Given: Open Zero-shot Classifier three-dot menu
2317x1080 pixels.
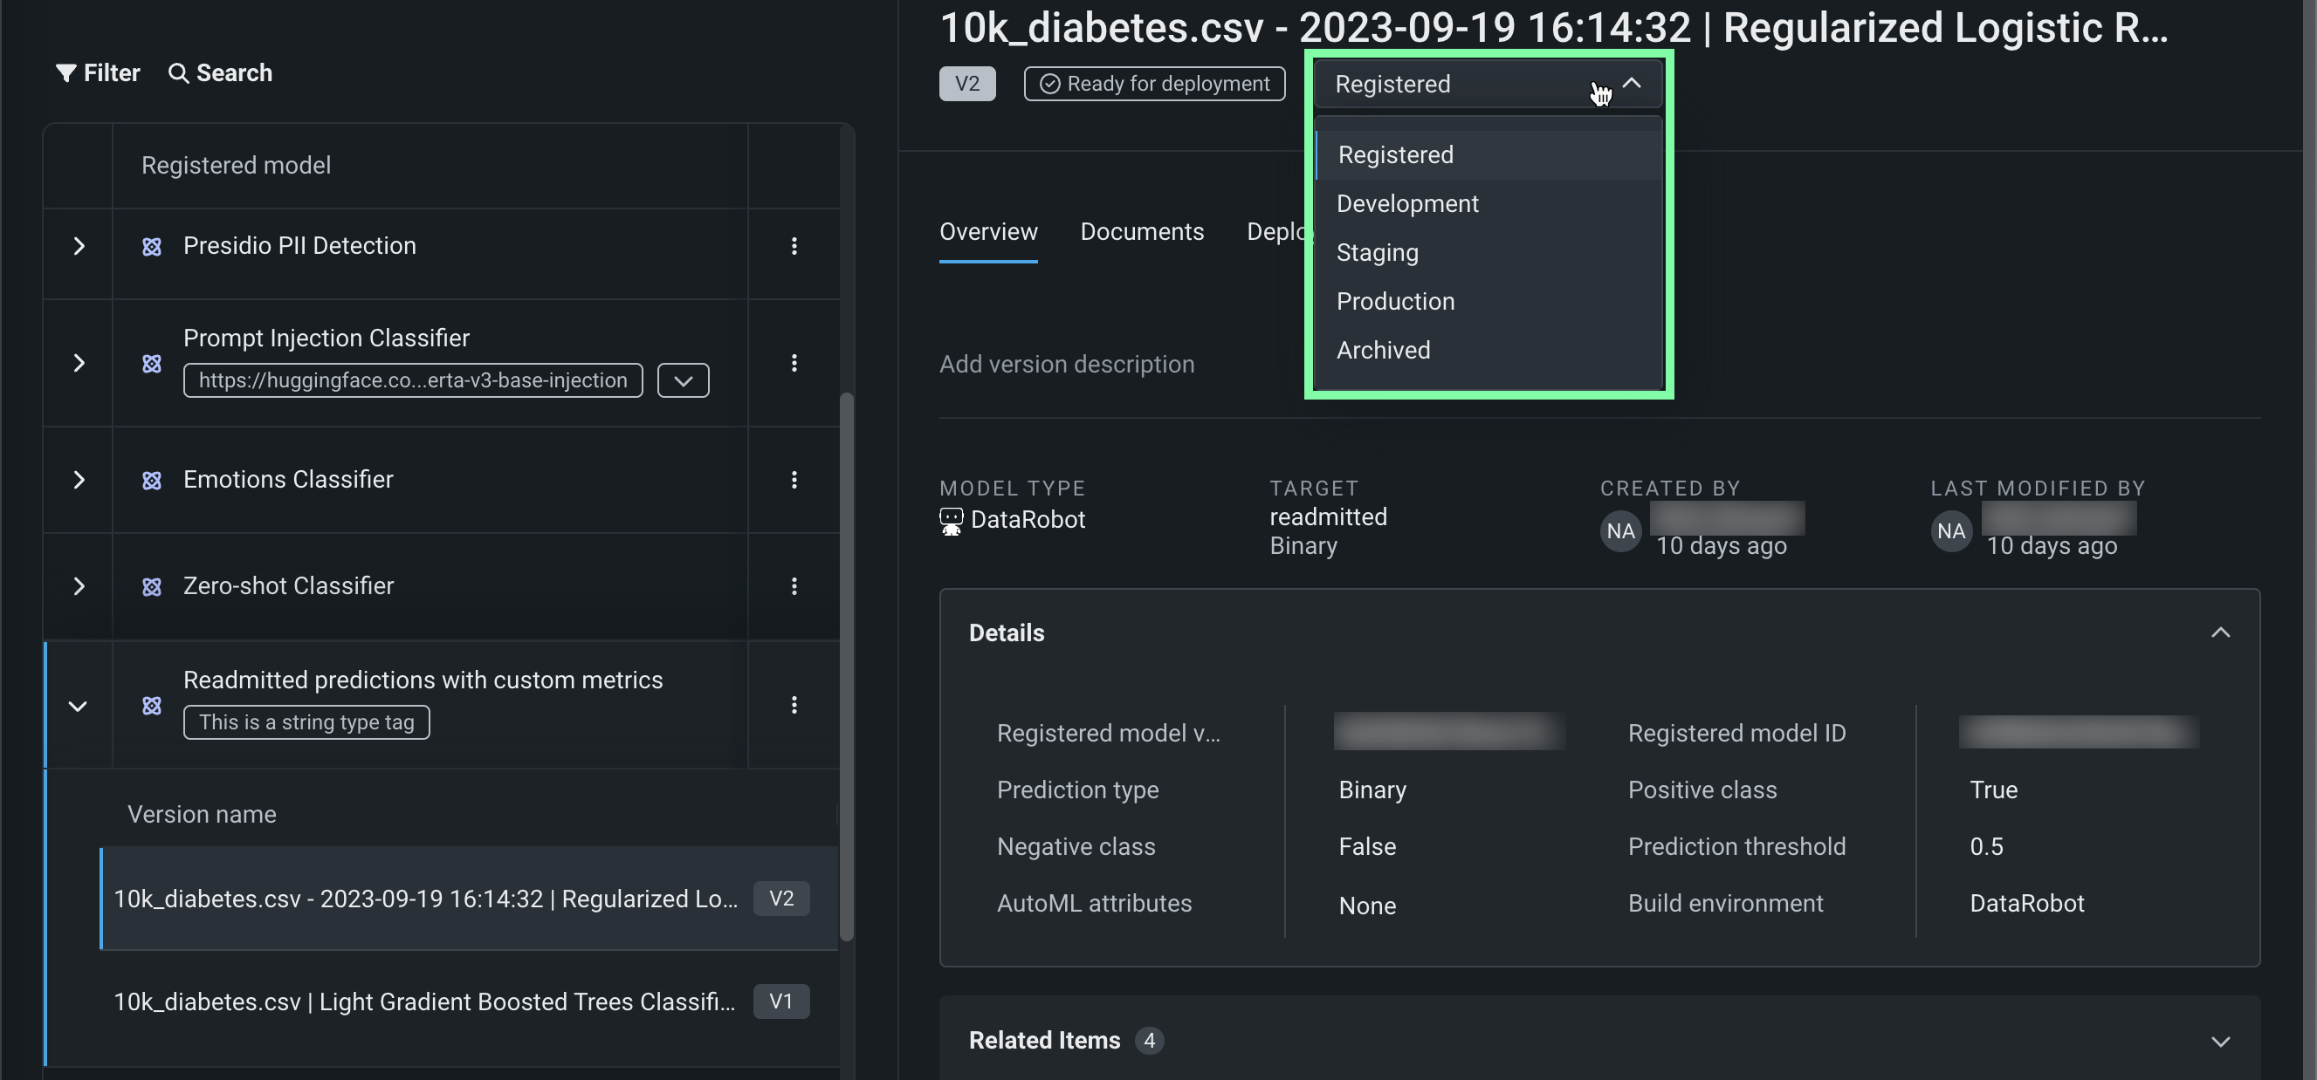Looking at the screenshot, I should coord(794,586).
